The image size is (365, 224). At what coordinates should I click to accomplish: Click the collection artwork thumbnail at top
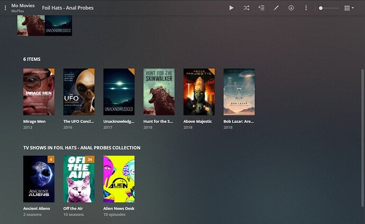44,25
